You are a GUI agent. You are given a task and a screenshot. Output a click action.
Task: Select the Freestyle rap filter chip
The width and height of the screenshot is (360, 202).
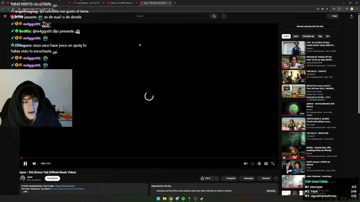coord(308,36)
